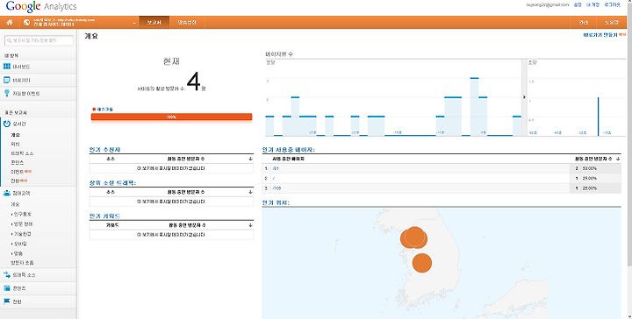Select 이벤트 BETA under Real-Time

click(21, 172)
